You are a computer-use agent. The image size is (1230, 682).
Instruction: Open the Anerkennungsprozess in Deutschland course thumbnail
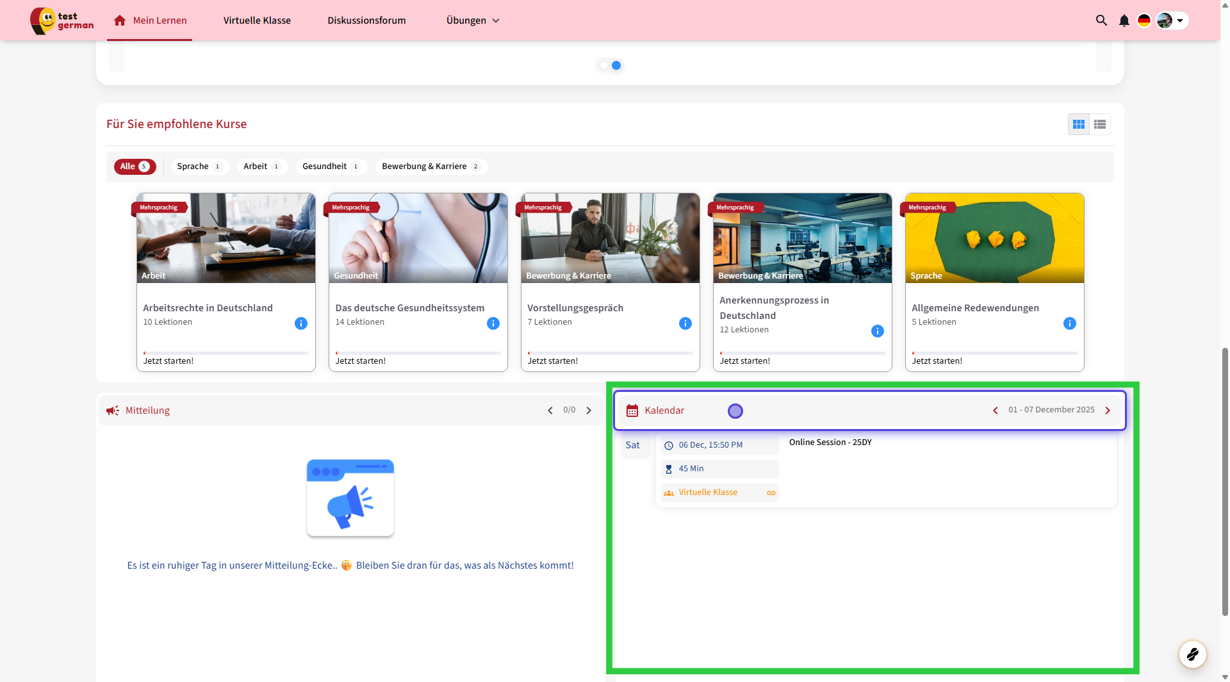coord(802,238)
